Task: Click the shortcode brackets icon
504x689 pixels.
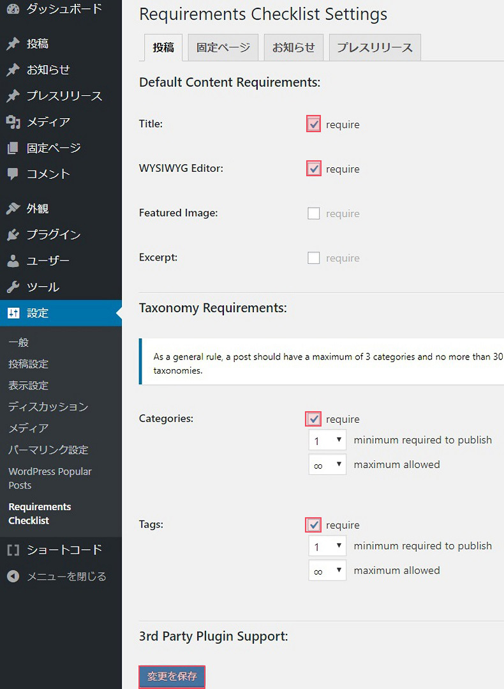Action: click(13, 550)
